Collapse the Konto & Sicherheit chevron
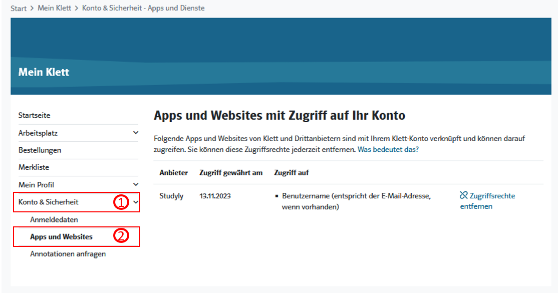This screenshot has height=293, width=558. click(x=135, y=202)
